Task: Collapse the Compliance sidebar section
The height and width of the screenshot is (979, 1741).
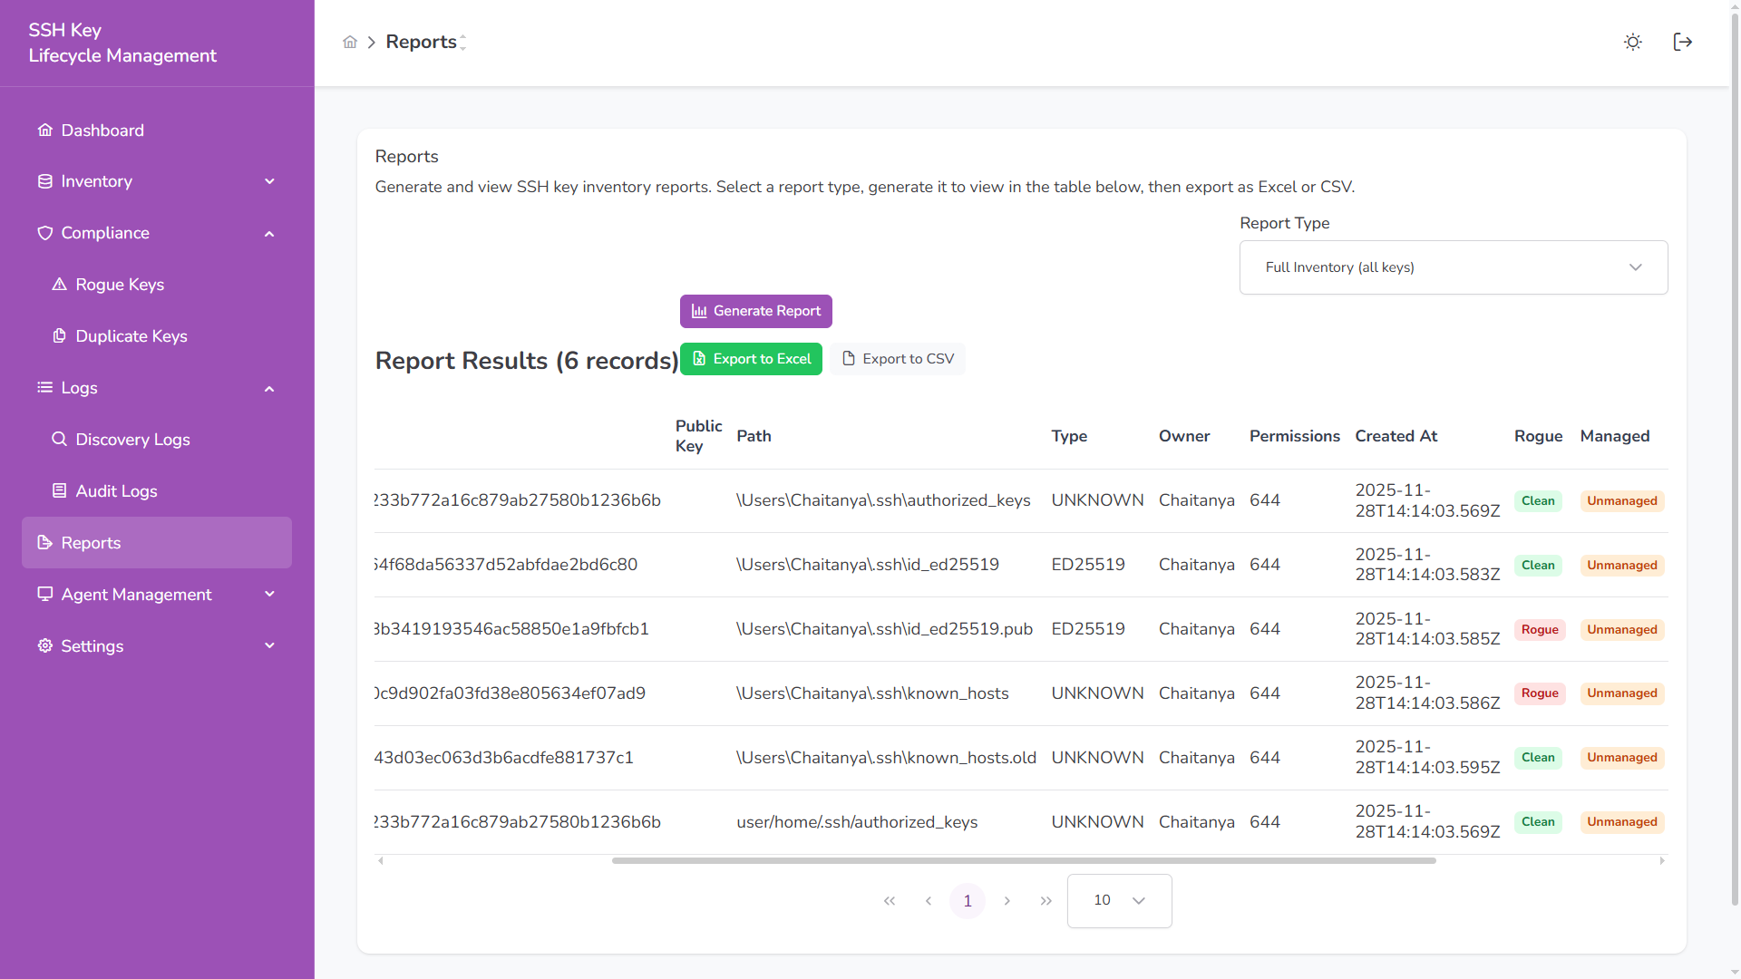Action: [x=269, y=233]
